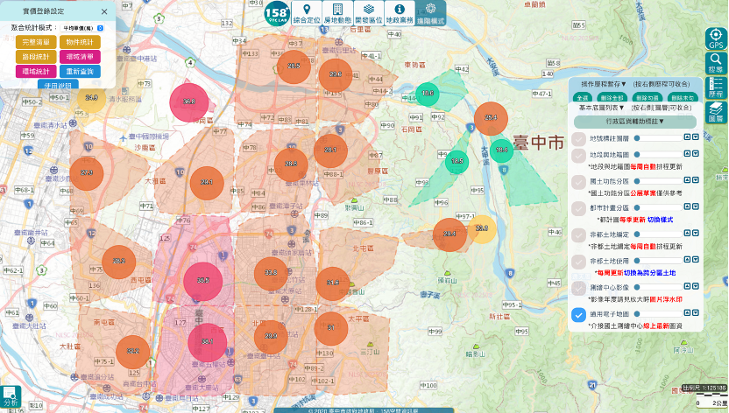Enable the 地號標註圖層 checkbox

click(578, 138)
